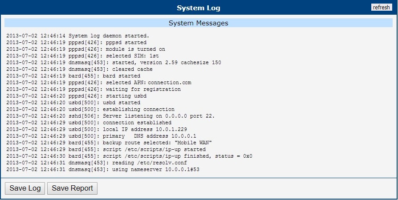The image size is (398, 200).
Task: Select the 'ip-up finished, status = 0x0' line
Action: click(130, 156)
